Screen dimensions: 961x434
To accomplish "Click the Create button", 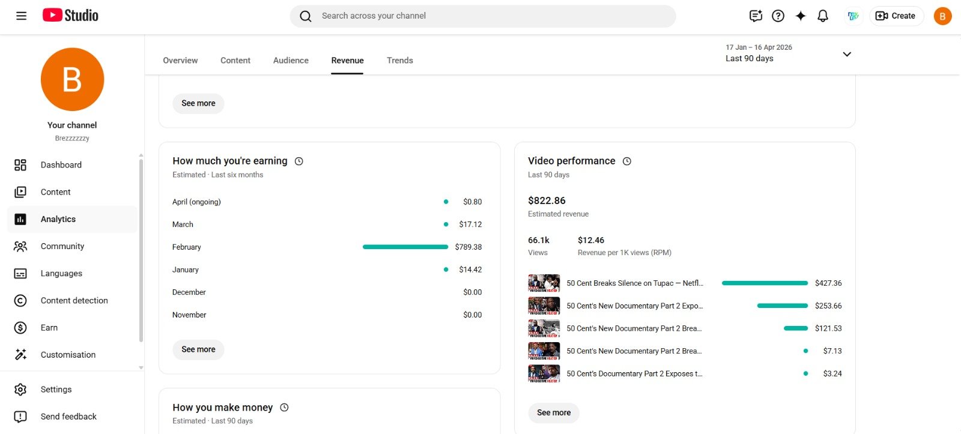I will [x=896, y=16].
